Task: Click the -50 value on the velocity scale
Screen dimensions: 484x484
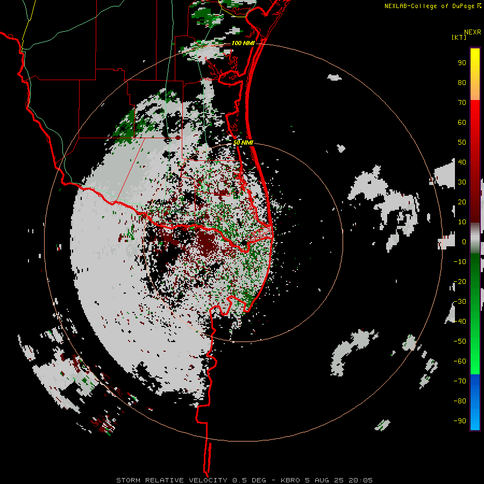Action: 460,341
